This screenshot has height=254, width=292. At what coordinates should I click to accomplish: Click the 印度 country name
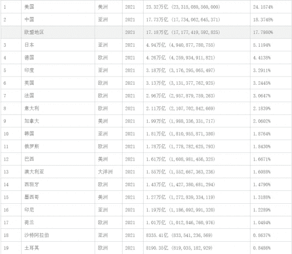click(29, 70)
